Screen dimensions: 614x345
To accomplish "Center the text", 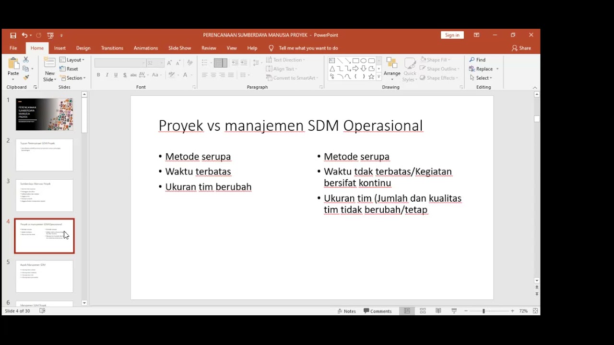I will pos(213,75).
